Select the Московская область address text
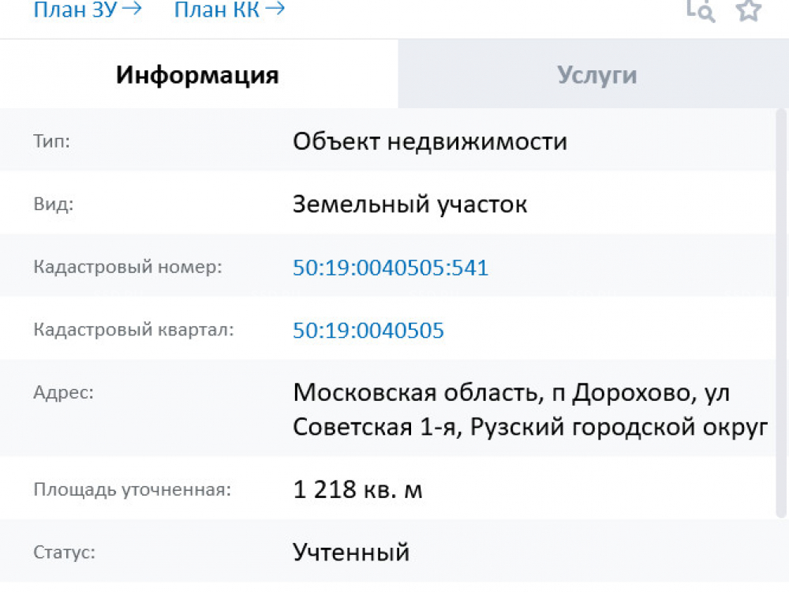 pos(530,409)
